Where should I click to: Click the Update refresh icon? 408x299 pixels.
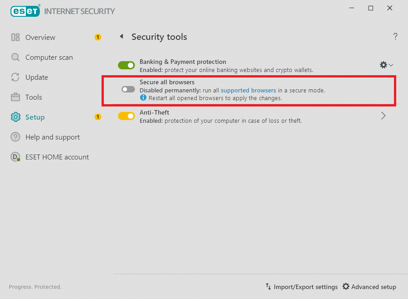(15, 77)
